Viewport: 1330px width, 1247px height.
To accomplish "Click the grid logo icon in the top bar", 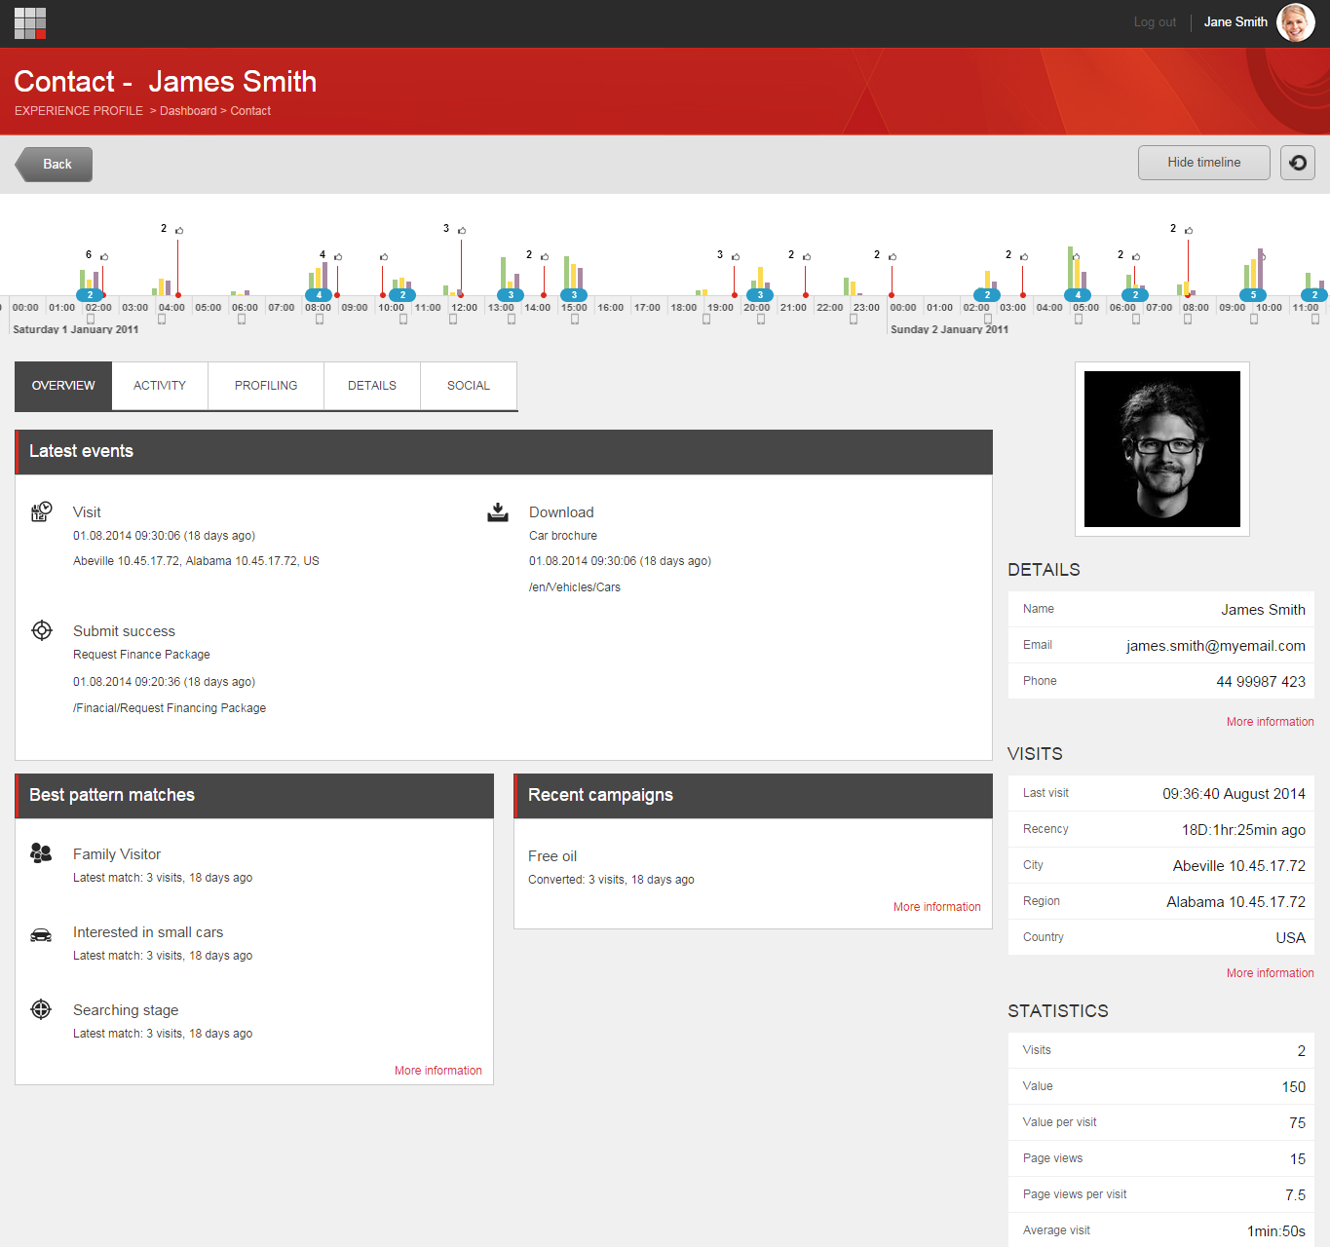I will 30,23.
